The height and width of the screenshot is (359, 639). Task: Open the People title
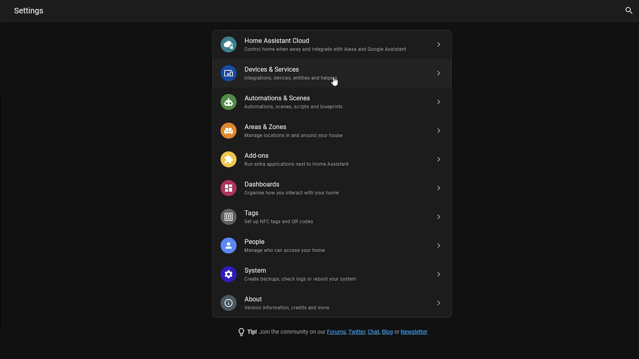[254, 242]
